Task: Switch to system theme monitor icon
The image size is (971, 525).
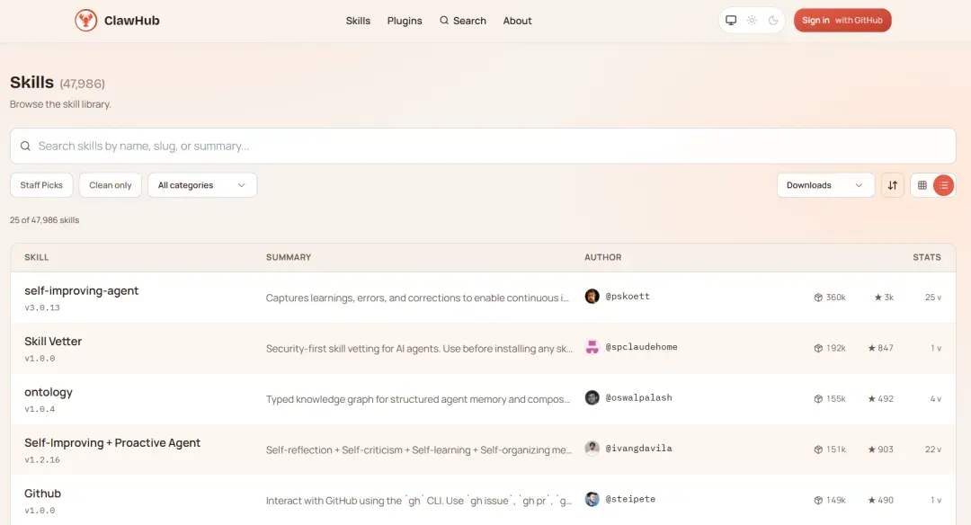Action: point(731,21)
